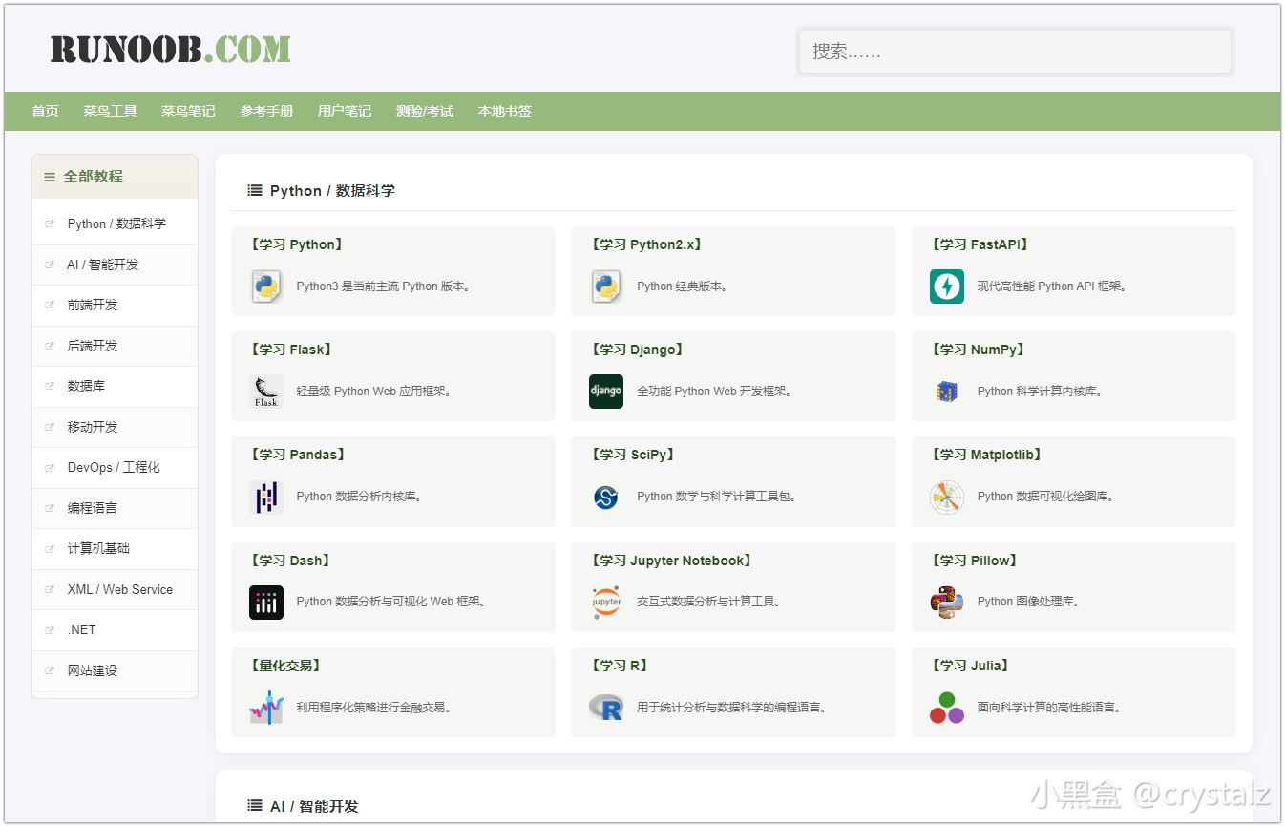Click the Dash logo icon
This screenshot has height=827, width=1285.
click(x=266, y=603)
